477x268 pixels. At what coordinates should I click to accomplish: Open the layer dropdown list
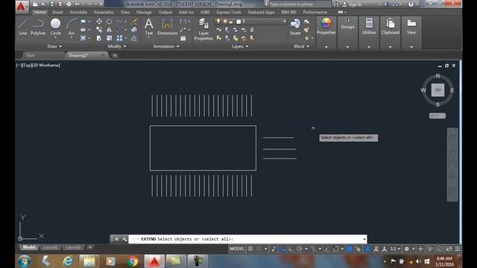click(285, 22)
